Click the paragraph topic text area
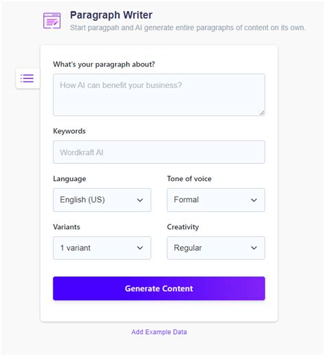 159,95
